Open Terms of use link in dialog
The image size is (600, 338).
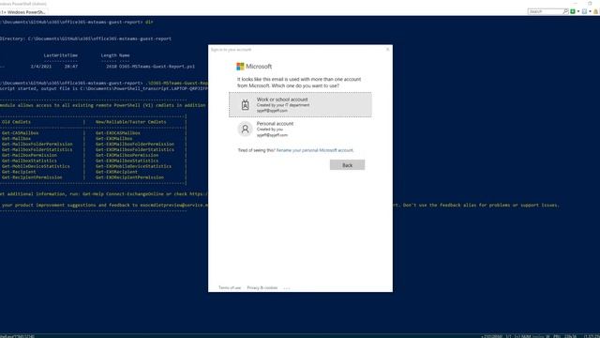click(x=230, y=288)
